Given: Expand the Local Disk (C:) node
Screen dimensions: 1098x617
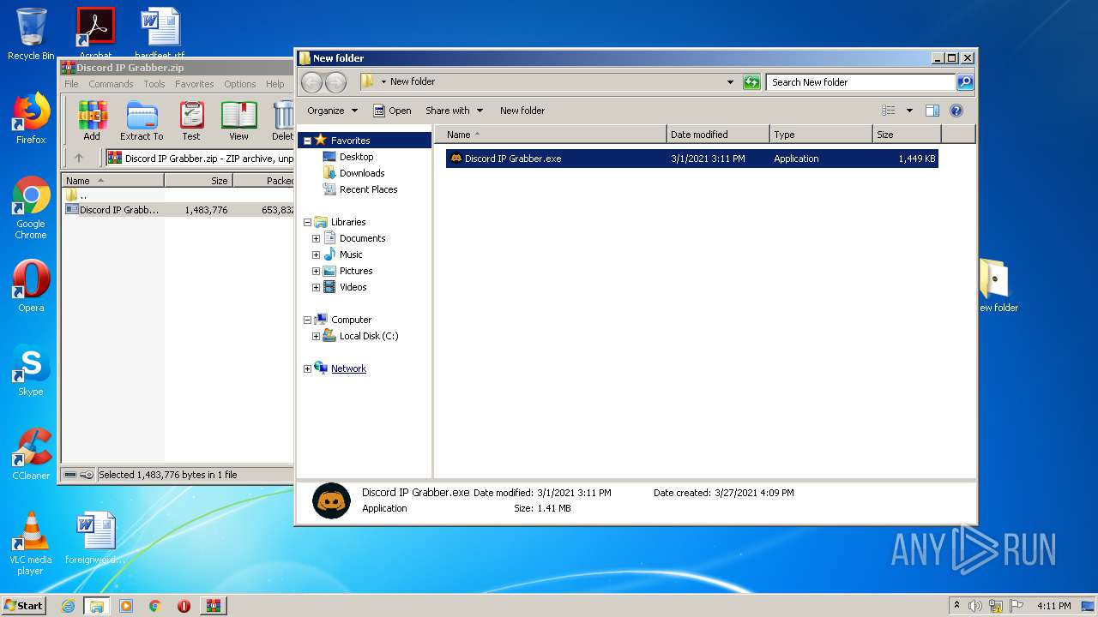Looking at the screenshot, I should click(316, 336).
